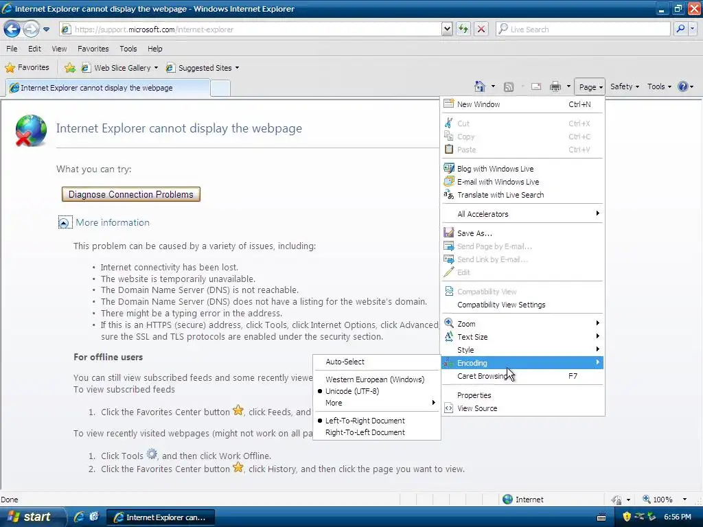The image size is (703, 527).
Task: Expand the Home button dropdown arrow
Action: (x=493, y=86)
